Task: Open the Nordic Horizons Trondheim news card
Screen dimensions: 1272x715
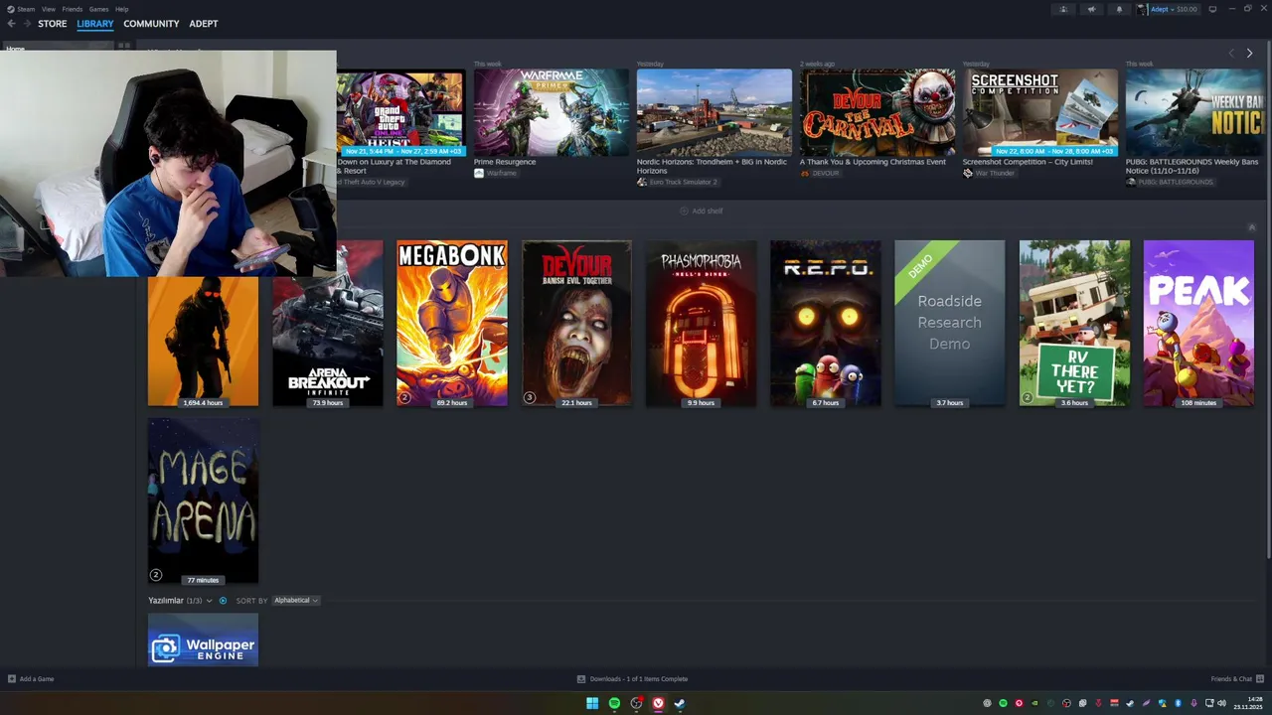Action: [x=715, y=113]
